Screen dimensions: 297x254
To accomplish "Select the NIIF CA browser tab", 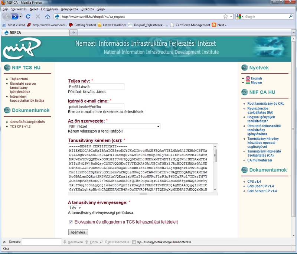I will point(35,33).
